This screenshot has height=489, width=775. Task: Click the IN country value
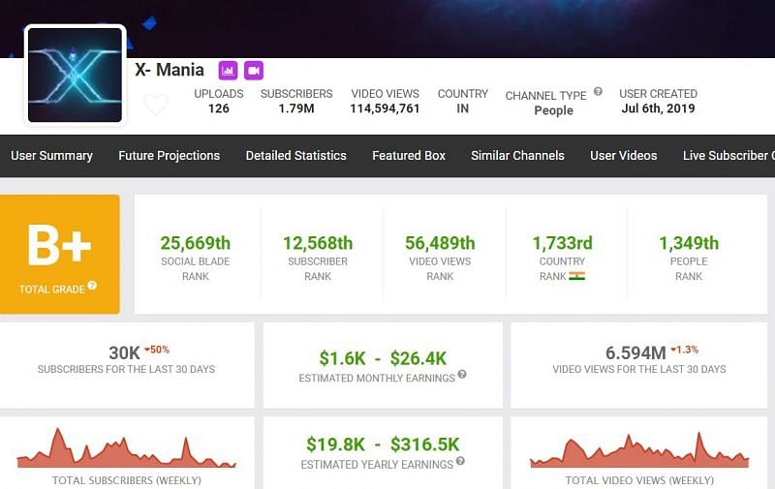click(463, 108)
